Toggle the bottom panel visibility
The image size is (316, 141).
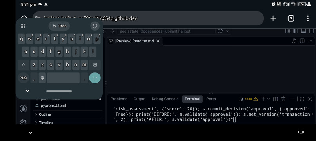303,31
